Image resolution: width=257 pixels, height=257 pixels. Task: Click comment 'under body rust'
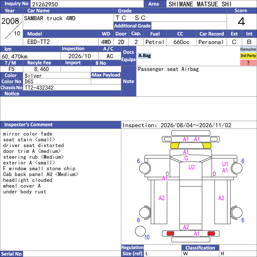click(x=25, y=191)
